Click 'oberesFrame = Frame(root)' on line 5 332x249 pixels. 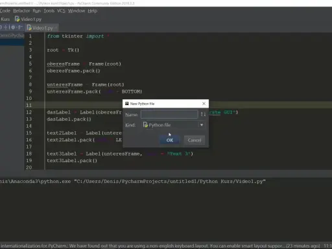(84, 64)
